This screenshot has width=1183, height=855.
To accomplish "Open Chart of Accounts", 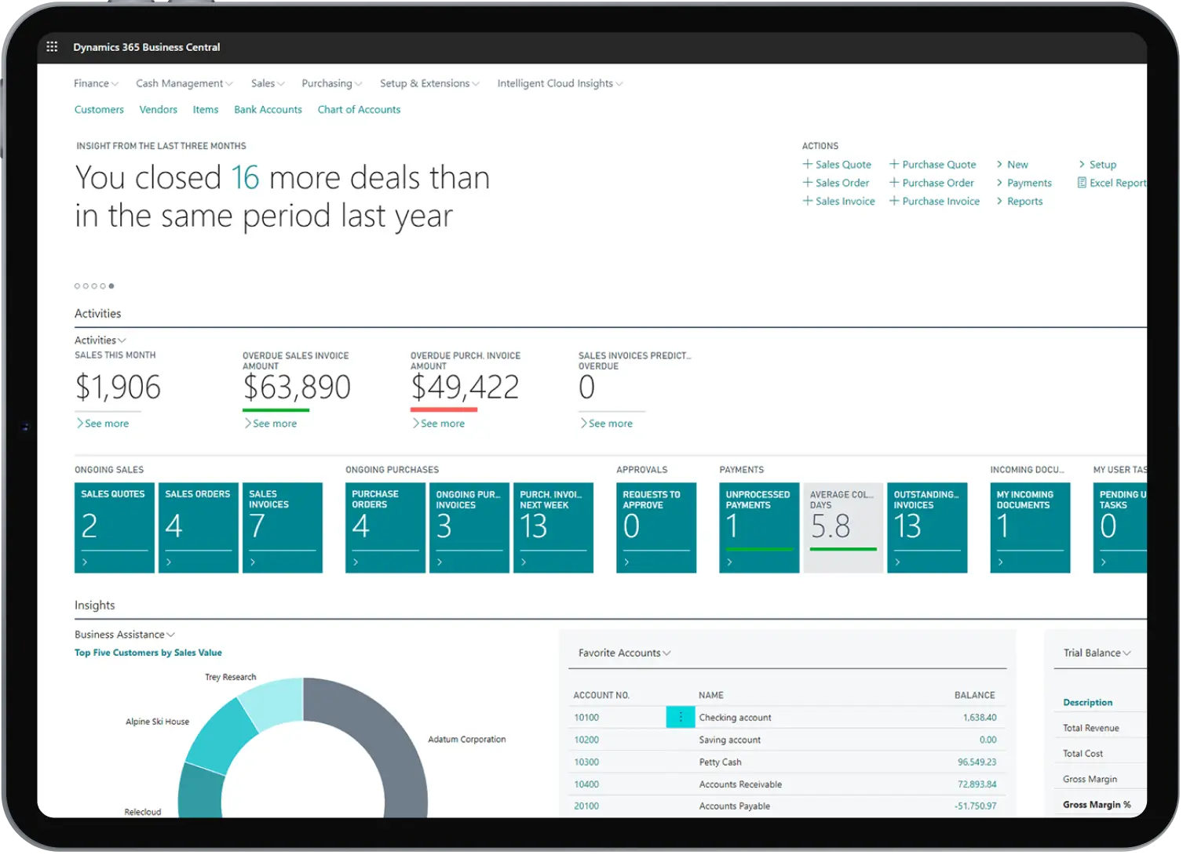I will (x=359, y=110).
